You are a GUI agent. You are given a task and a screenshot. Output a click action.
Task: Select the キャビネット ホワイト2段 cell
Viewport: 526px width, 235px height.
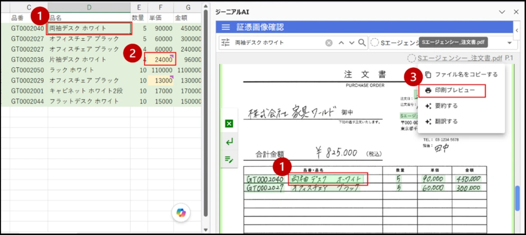(89, 91)
